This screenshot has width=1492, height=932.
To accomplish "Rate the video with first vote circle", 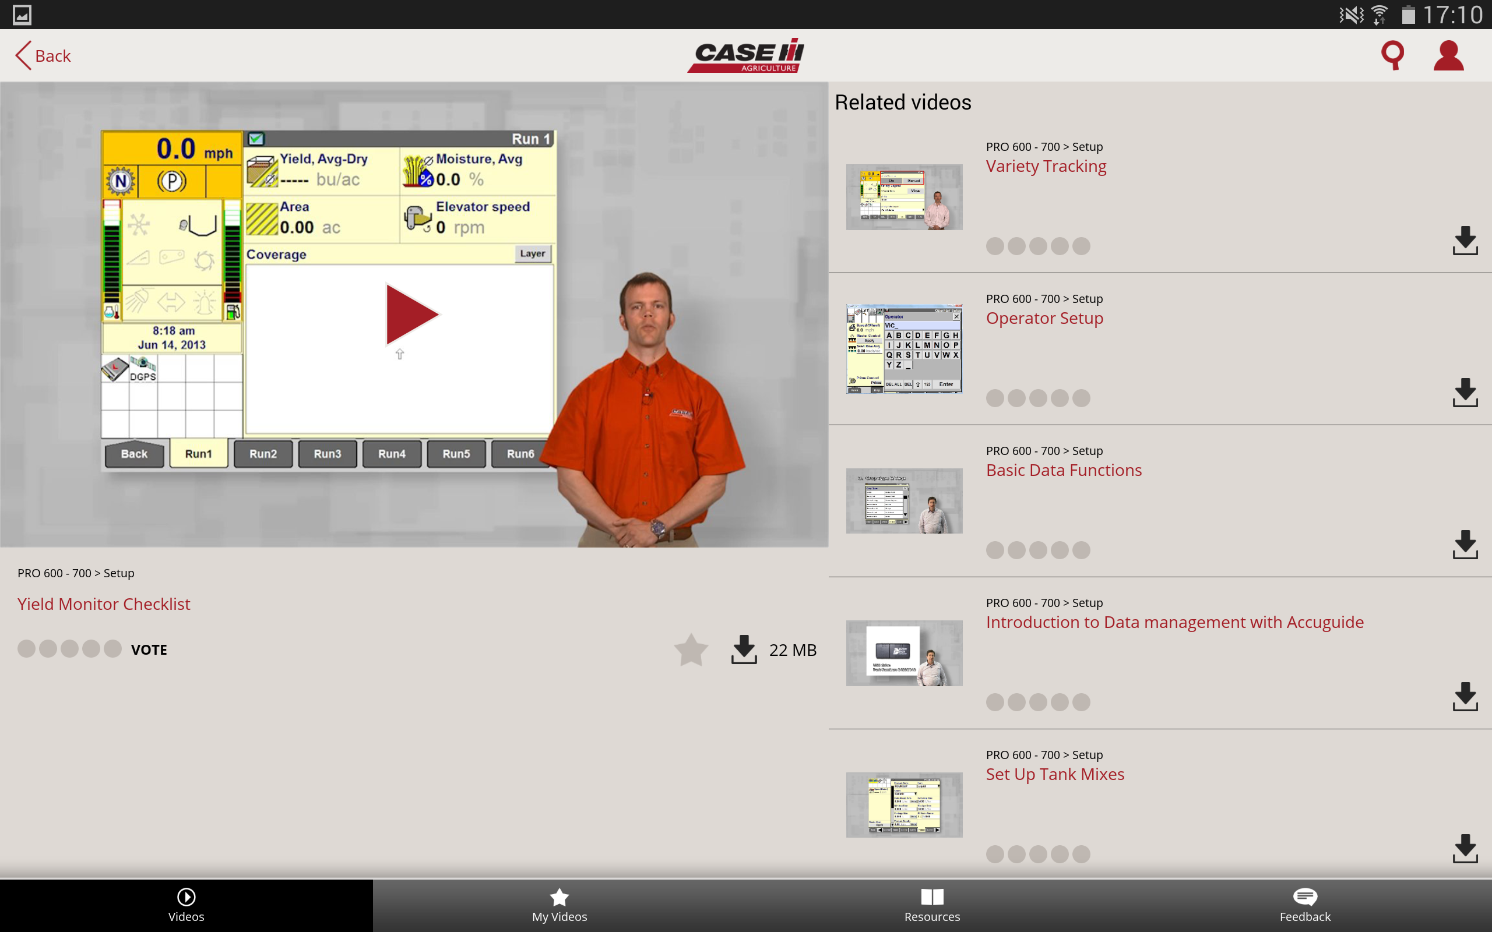I will point(26,649).
